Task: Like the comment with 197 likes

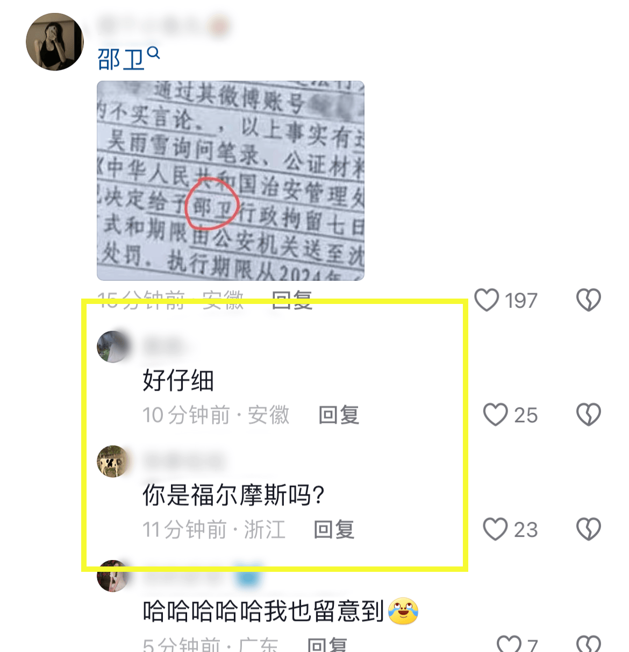Action: [487, 300]
